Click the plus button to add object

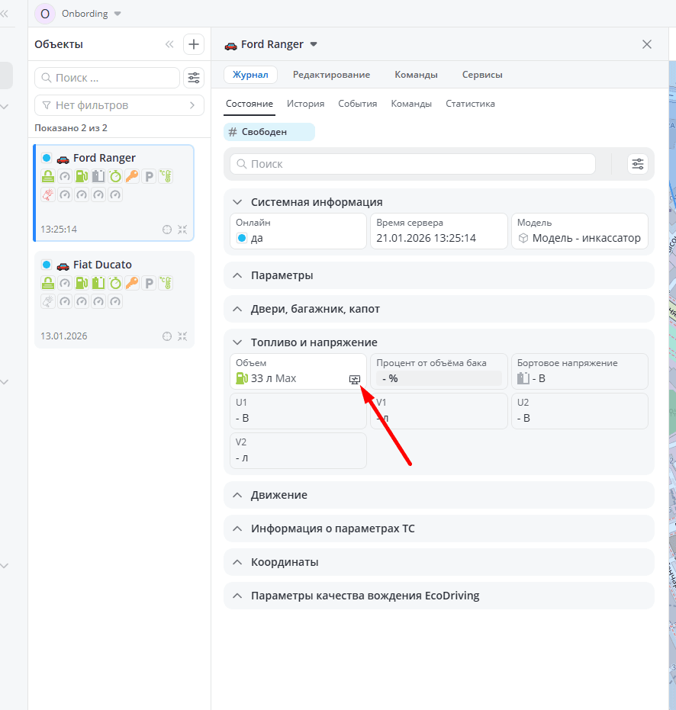[194, 44]
